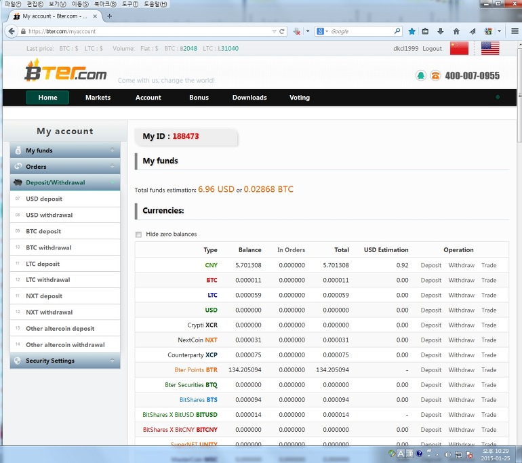The image size is (522, 463).
Task: Click the bookmark star icon
Action: [x=411, y=31]
